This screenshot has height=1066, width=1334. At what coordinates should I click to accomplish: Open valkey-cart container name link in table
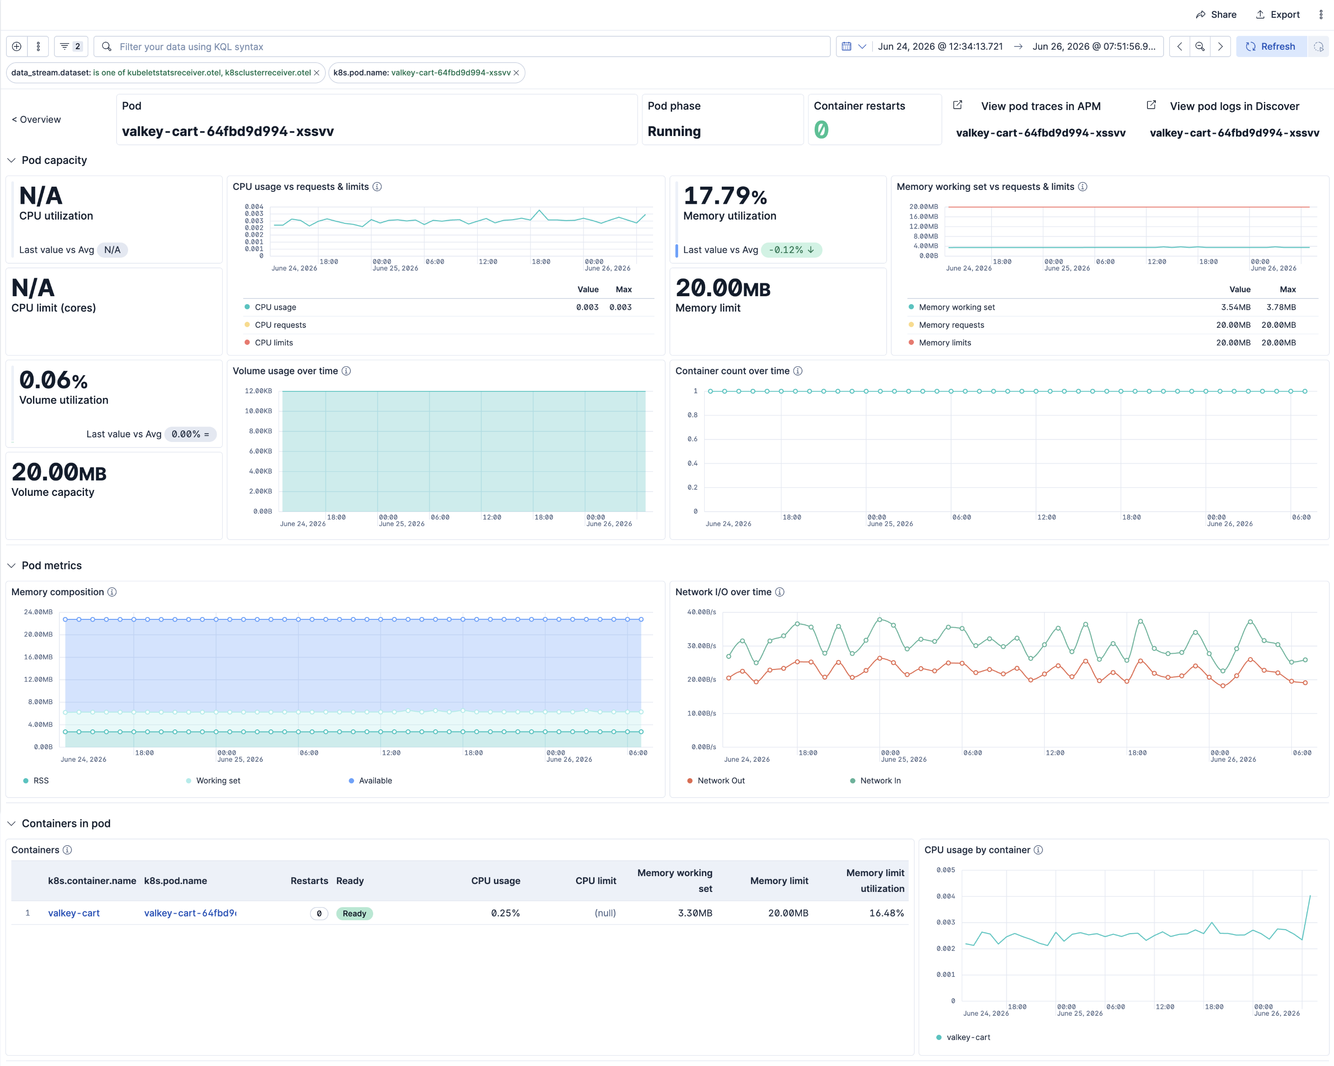(74, 913)
